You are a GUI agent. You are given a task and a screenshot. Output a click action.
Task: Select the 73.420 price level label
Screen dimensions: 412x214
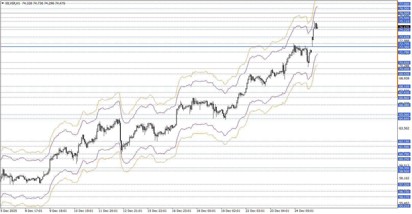[404, 37]
